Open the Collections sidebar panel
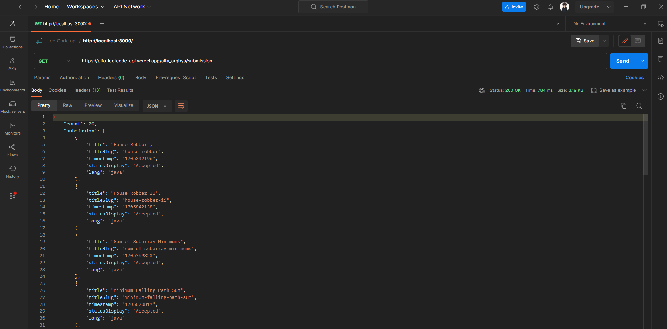The width and height of the screenshot is (667, 329). tap(13, 42)
